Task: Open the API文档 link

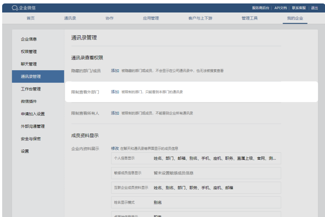Action: tap(281, 8)
